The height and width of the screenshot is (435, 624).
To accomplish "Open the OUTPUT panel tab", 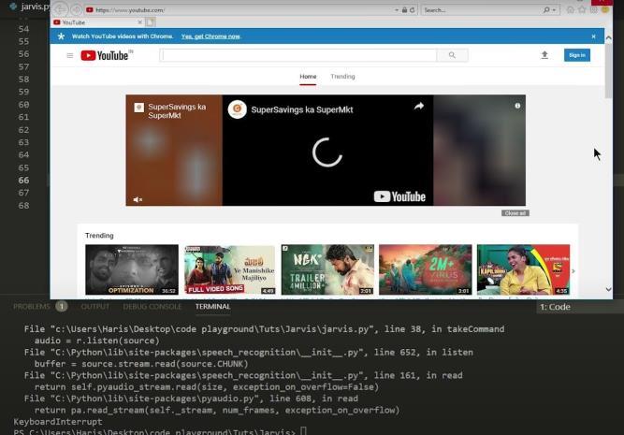I will pyautogui.click(x=94, y=307).
